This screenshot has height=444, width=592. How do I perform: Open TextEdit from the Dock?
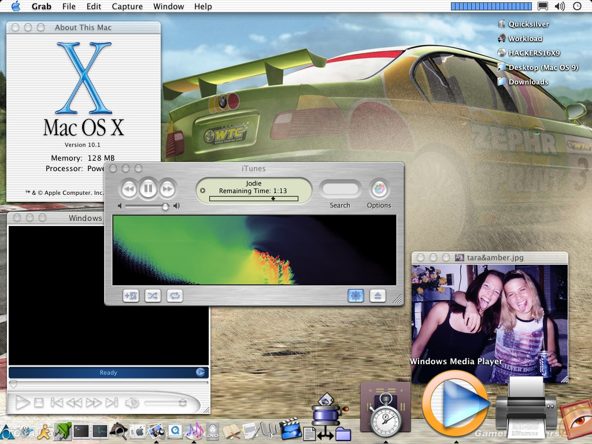250,431
